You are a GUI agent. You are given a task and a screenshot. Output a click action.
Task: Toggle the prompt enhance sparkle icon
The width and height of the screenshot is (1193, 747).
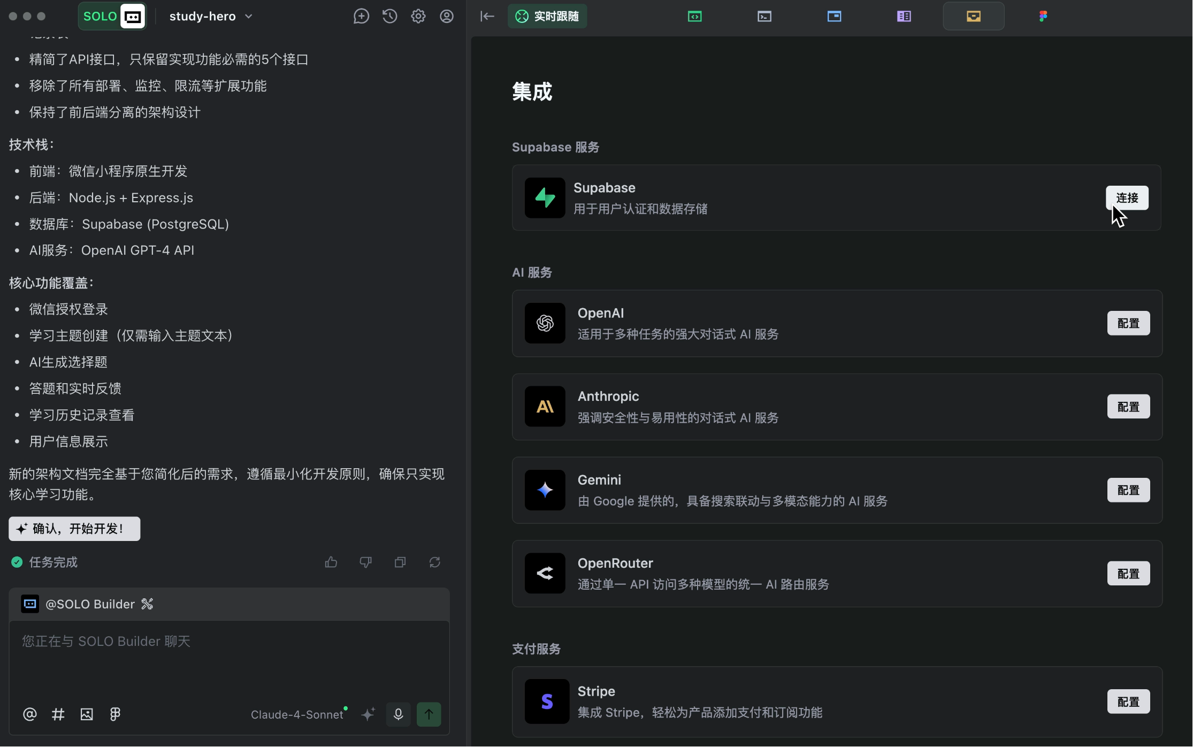pyautogui.click(x=368, y=714)
